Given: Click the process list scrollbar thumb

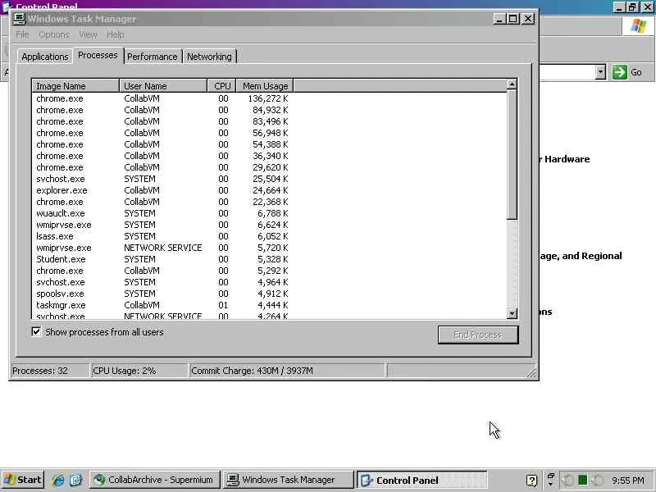Looking at the screenshot, I should (512, 154).
